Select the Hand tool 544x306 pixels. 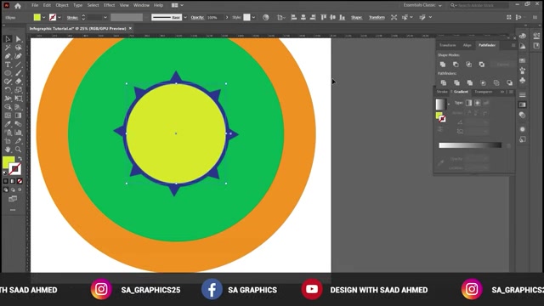8,150
